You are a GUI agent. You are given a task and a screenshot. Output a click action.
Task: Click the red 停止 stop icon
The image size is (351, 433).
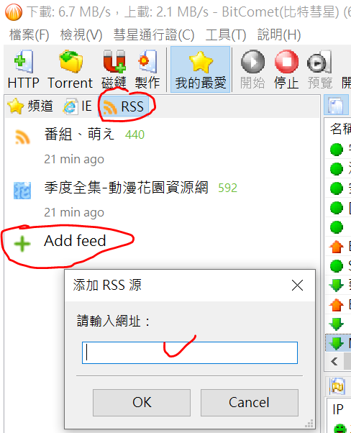coord(286,69)
